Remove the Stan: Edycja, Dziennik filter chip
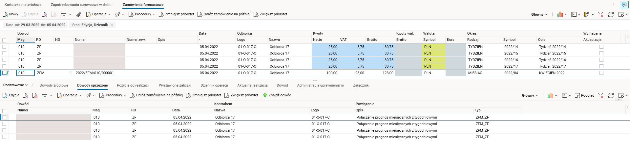This screenshot has height=146, width=630. [x=112, y=25]
